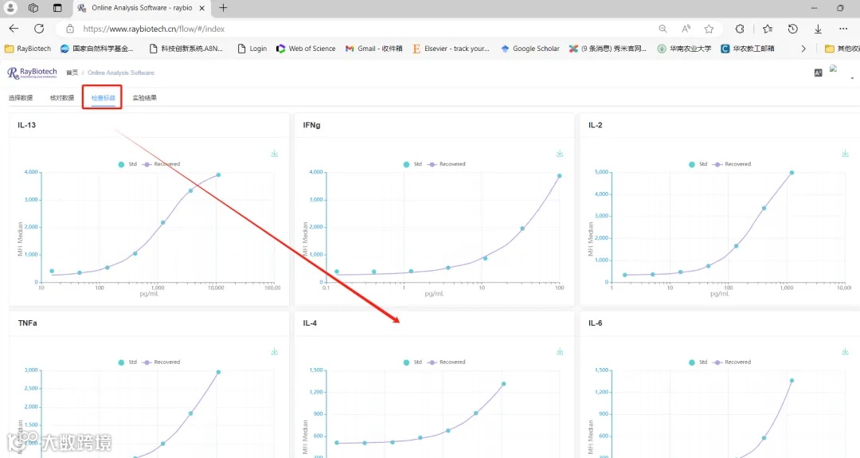Show more bookmarks with overflow chevron
The width and height of the screenshot is (860, 458).
(x=803, y=49)
